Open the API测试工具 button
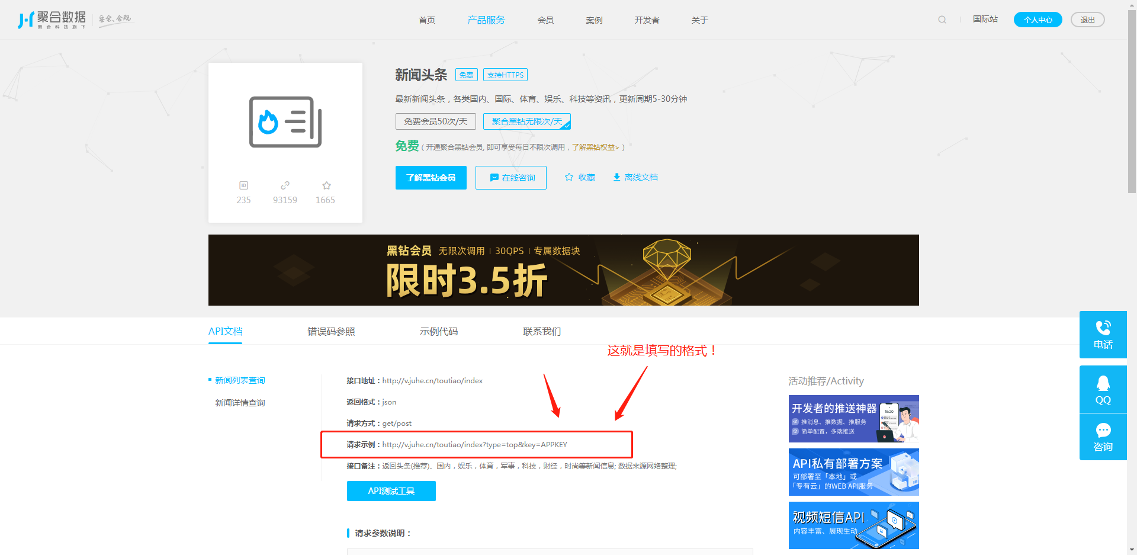The image size is (1137, 555). (x=391, y=491)
